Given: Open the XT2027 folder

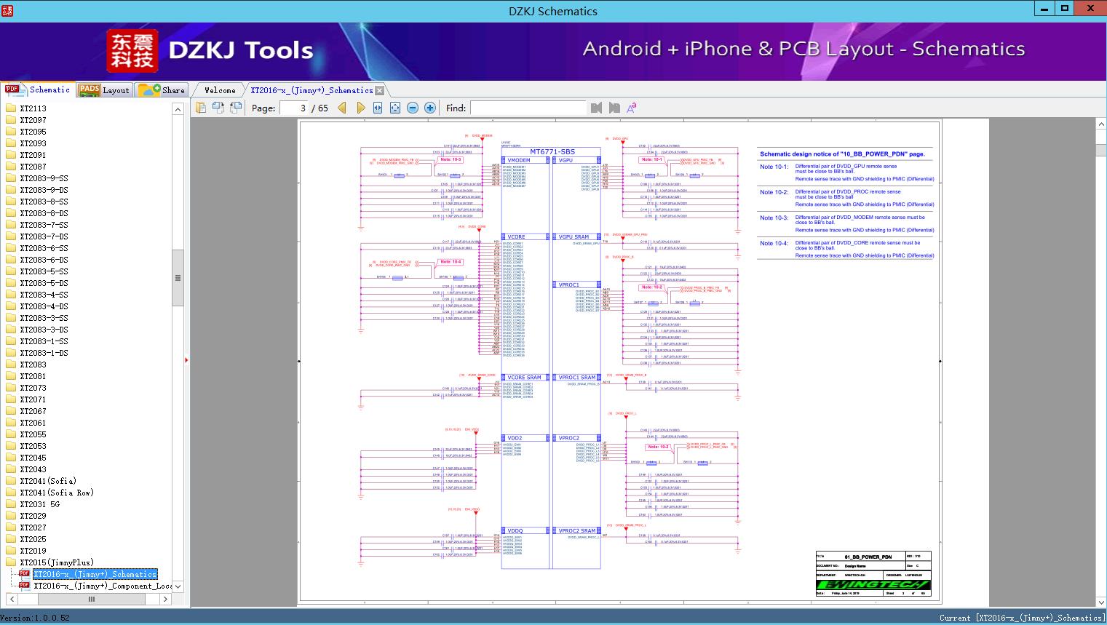Looking at the screenshot, I should point(26,528).
